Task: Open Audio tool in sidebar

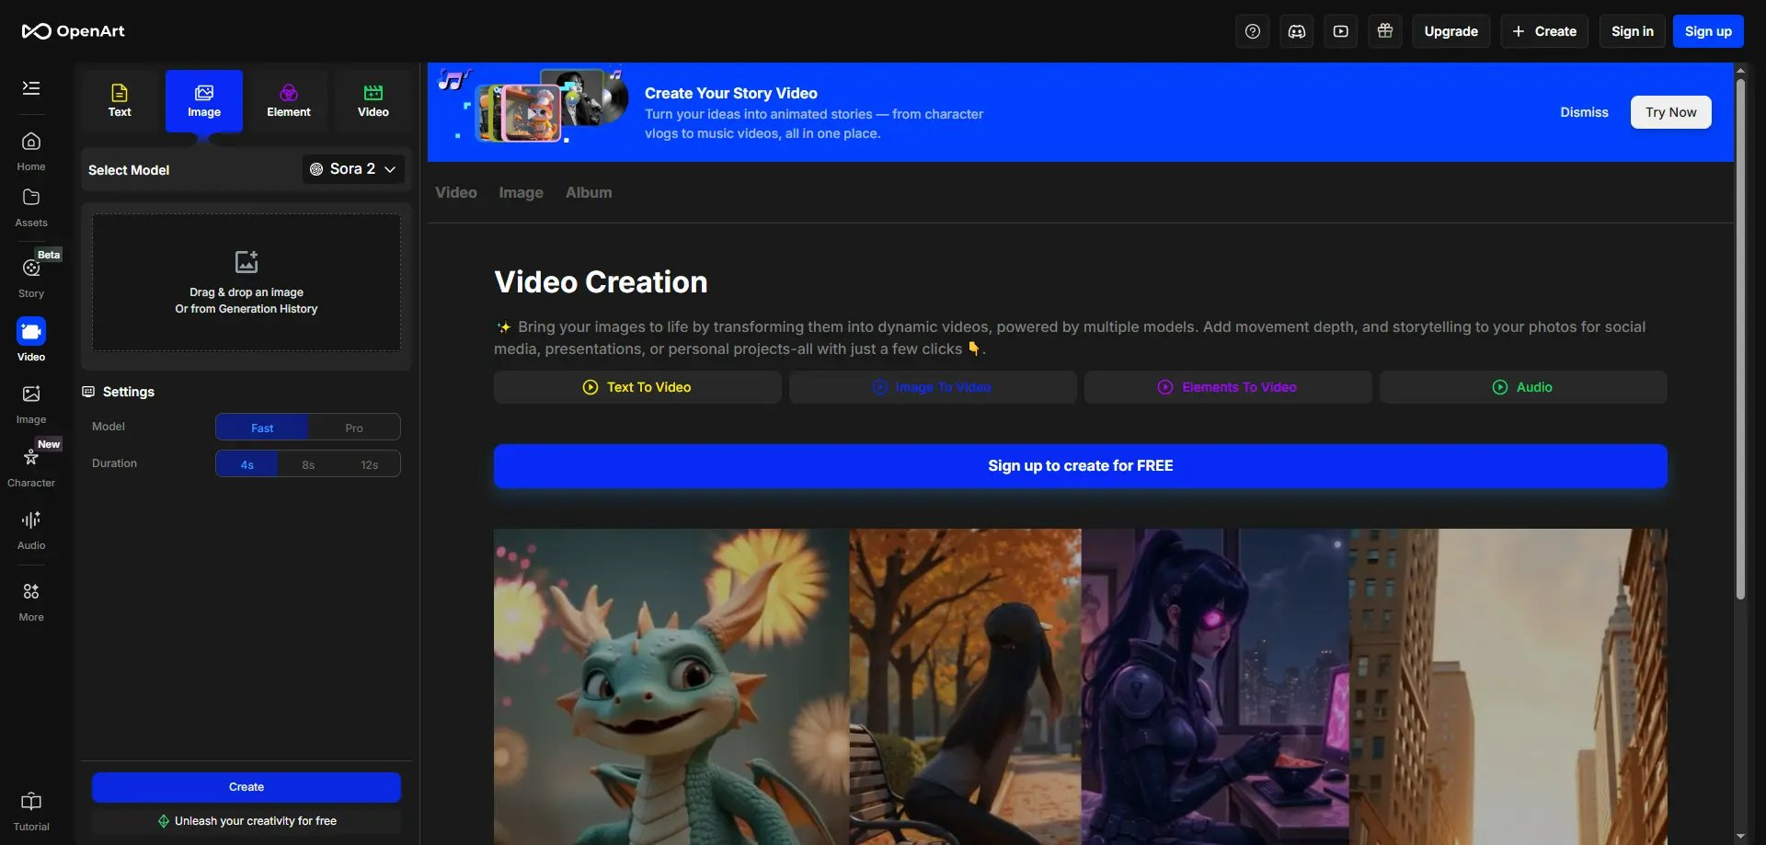Action: [31, 530]
